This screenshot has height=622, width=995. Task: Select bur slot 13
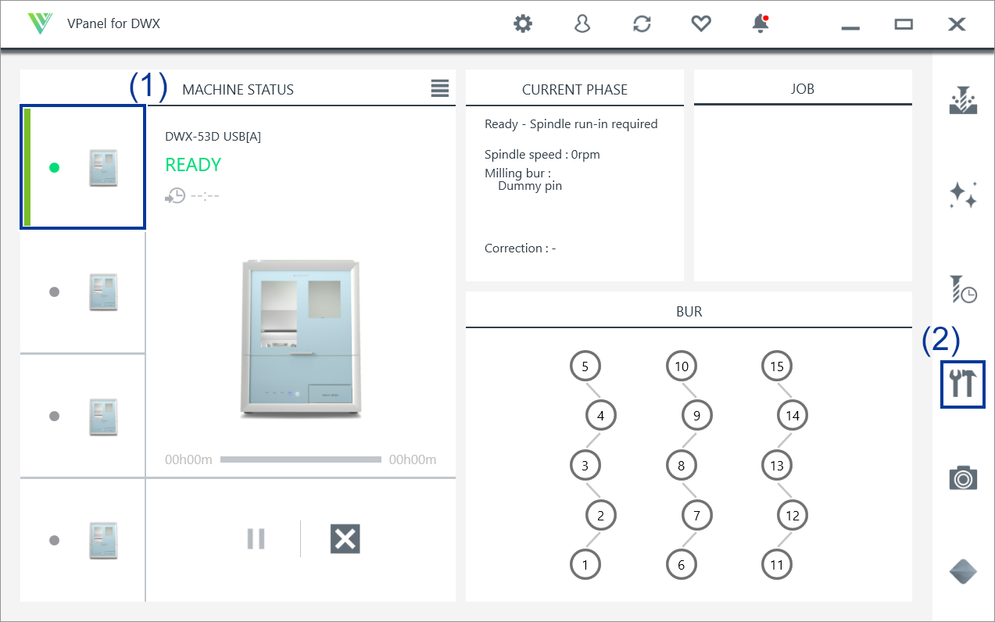tap(777, 466)
